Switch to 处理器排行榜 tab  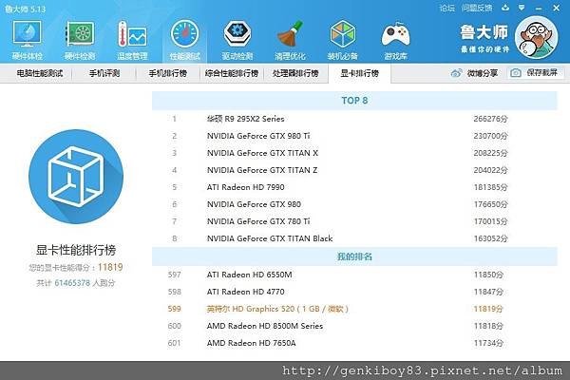pyautogui.click(x=295, y=73)
